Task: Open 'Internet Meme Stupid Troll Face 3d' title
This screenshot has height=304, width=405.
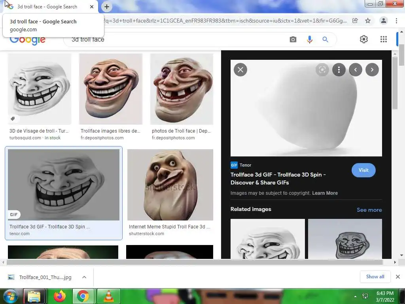Action: click(169, 227)
